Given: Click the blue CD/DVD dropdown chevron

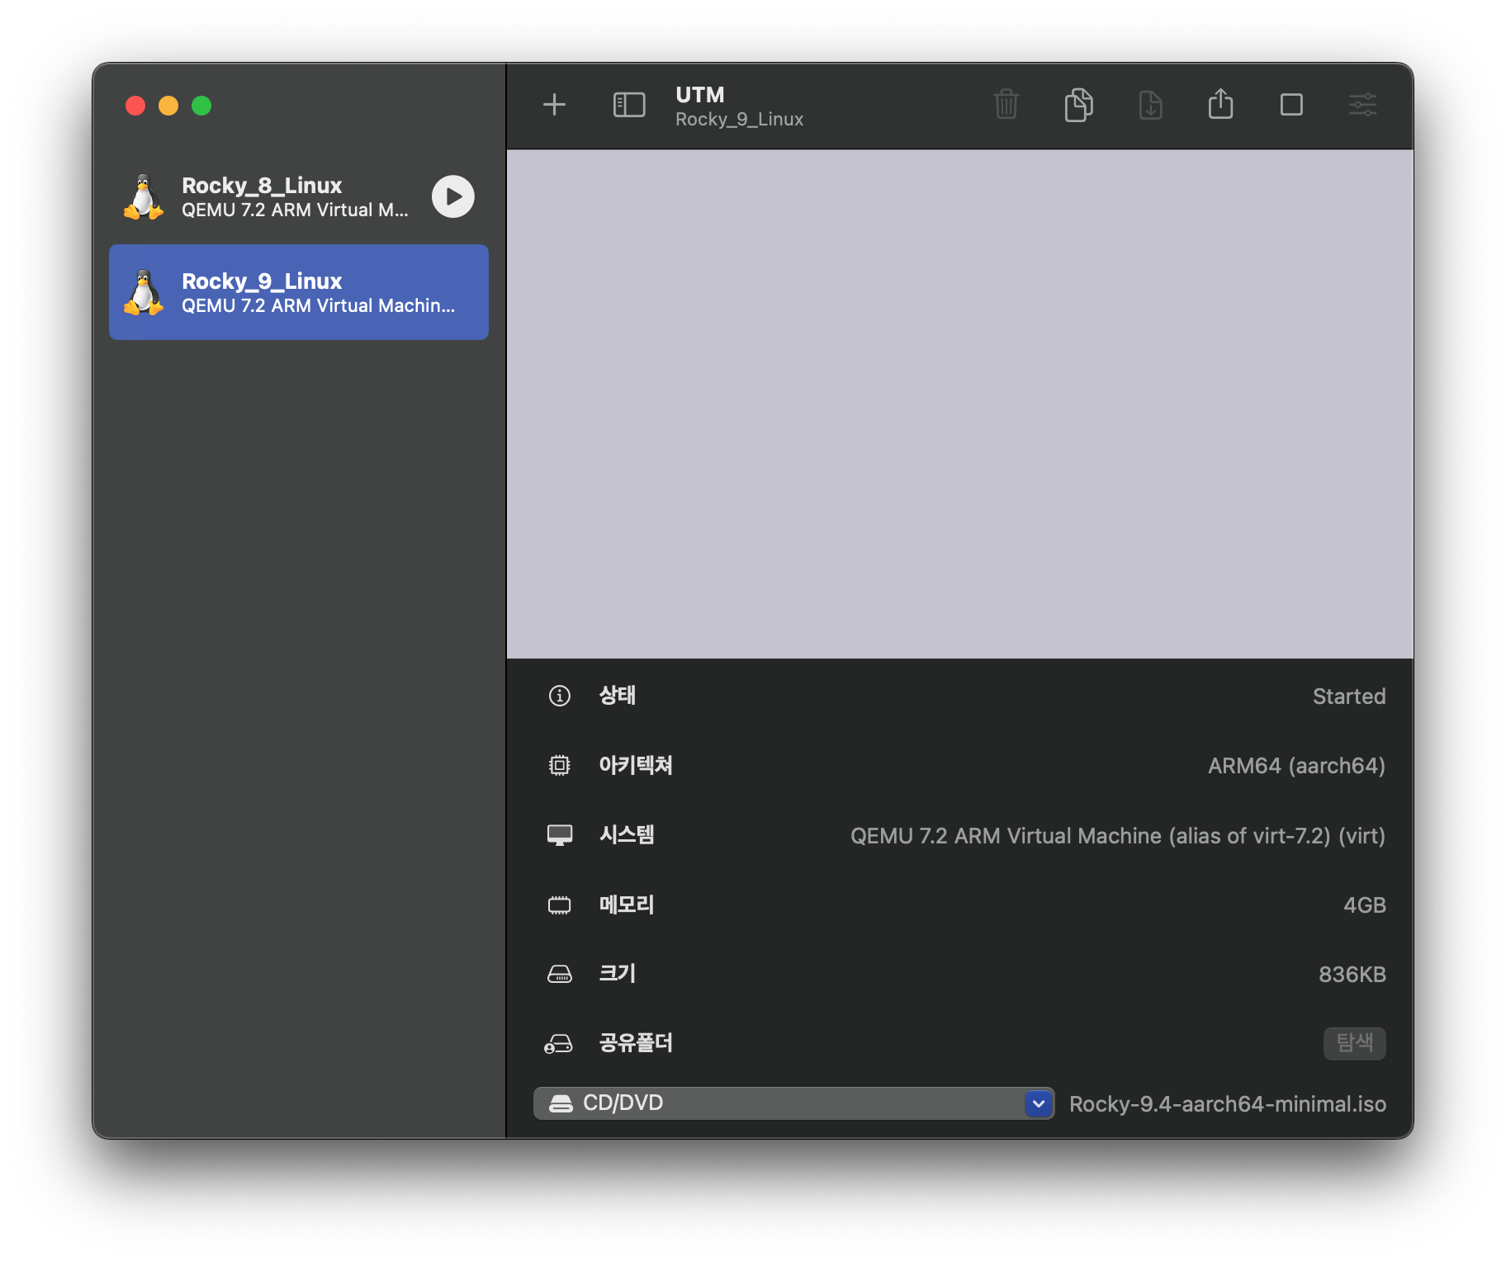Looking at the screenshot, I should pos(1039,1103).
